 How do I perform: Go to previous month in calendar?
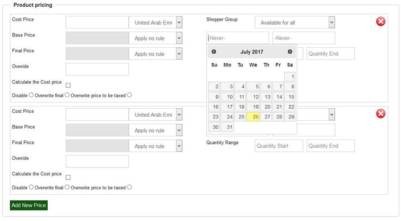[x=214, y=52]
